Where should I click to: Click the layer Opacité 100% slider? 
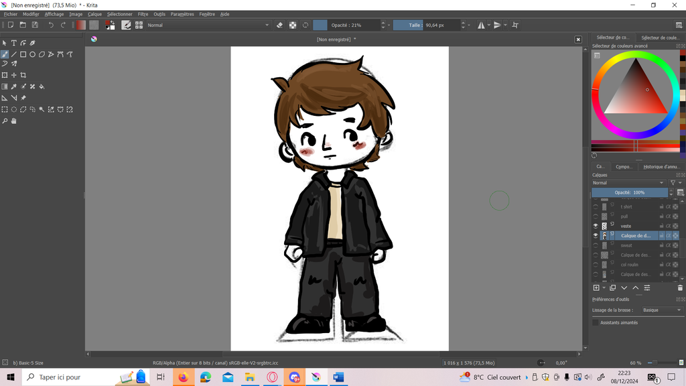(x=630, y=192)
